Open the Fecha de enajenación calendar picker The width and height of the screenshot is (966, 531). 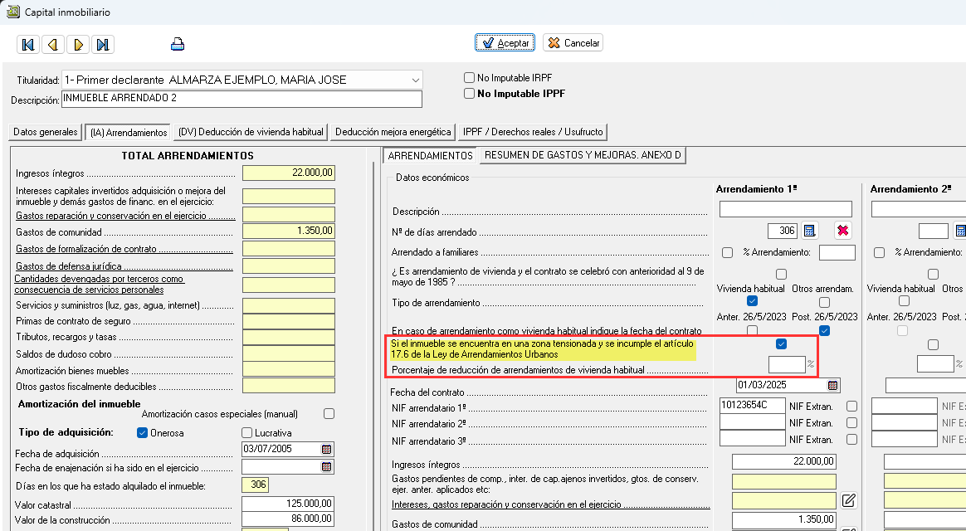click(326, 467)
